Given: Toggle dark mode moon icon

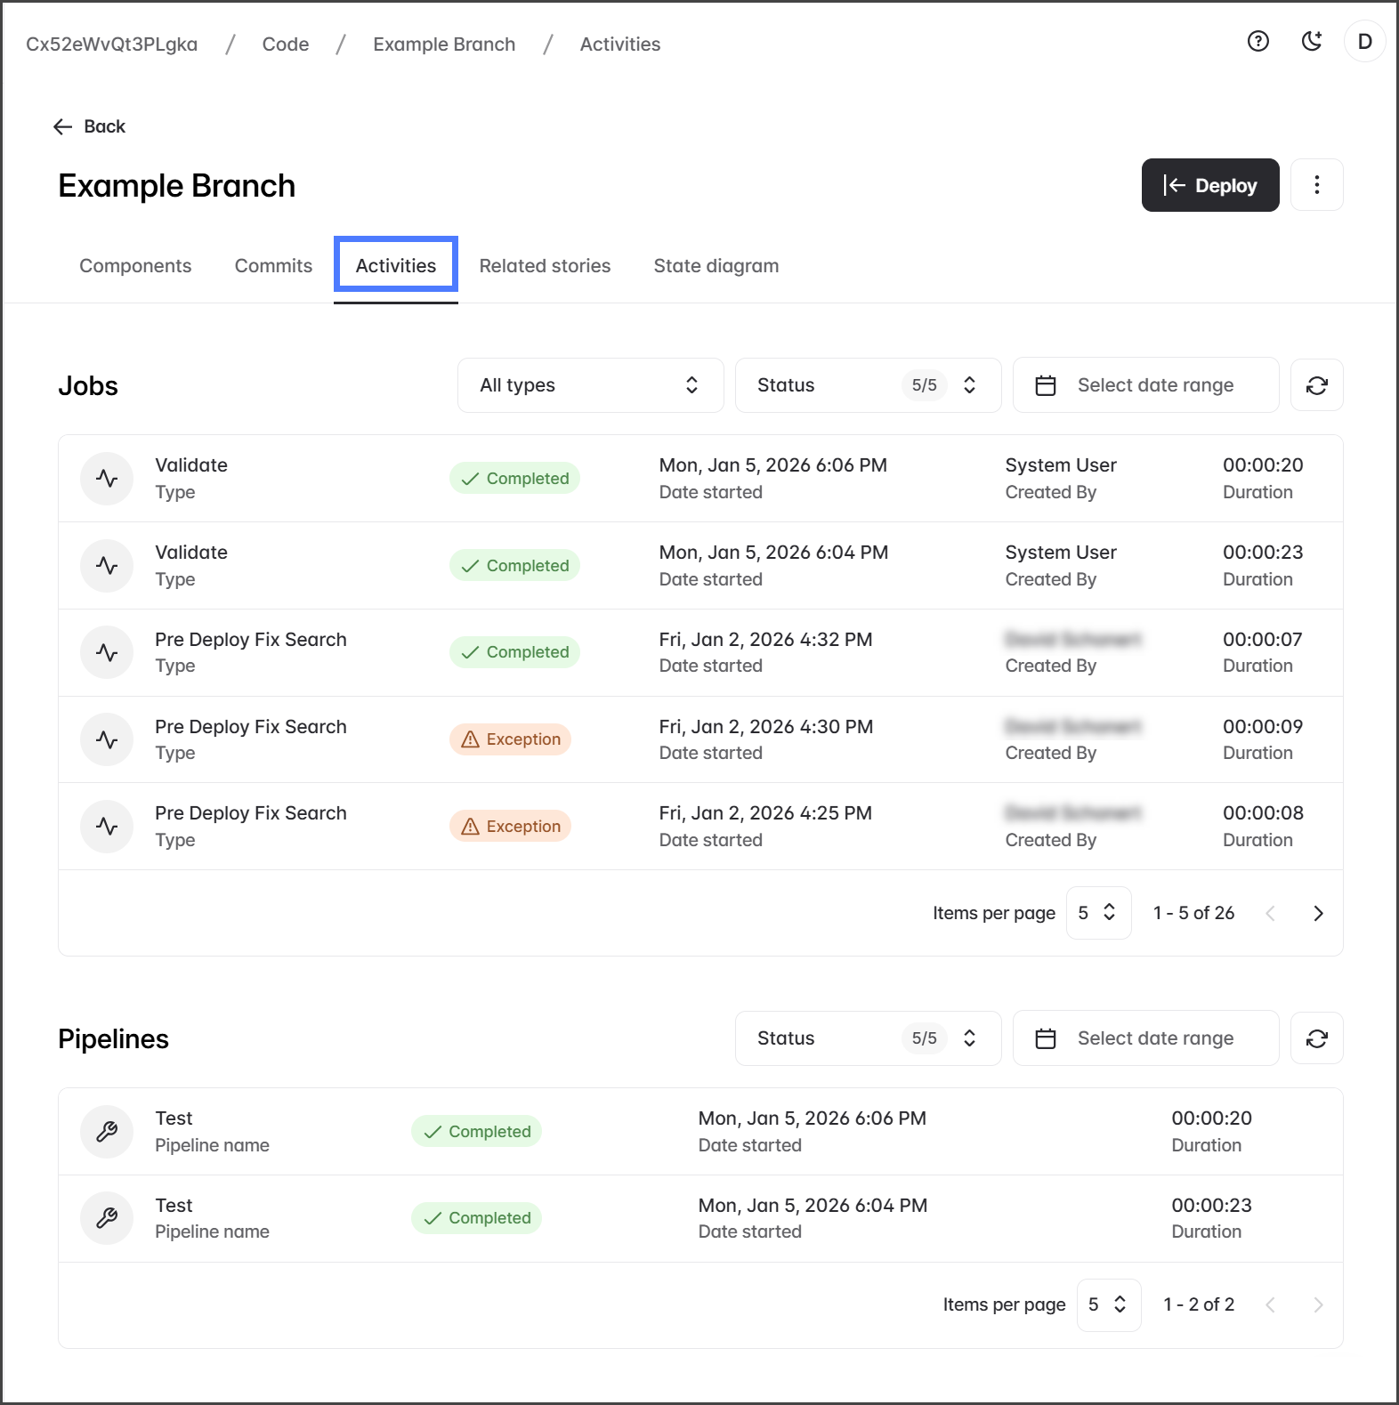Looking at the screenshot, I should [x=1311, y=42].
